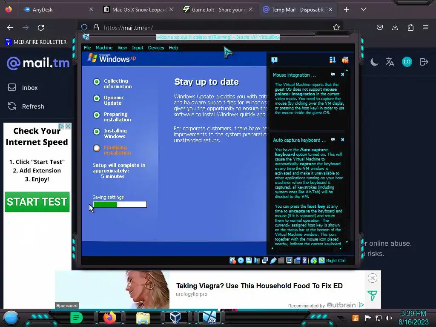This screenshot has height=327, width=436.
Task: Open the Firefox extensions puzzle icon
Action: 410,27
